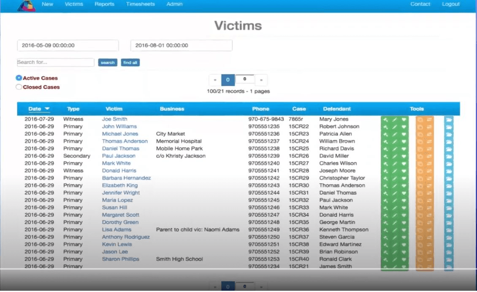Viewport: 477px width, 292px height.
Task: Click the application logo in the navbar
Action: click(x=26, y=5)
